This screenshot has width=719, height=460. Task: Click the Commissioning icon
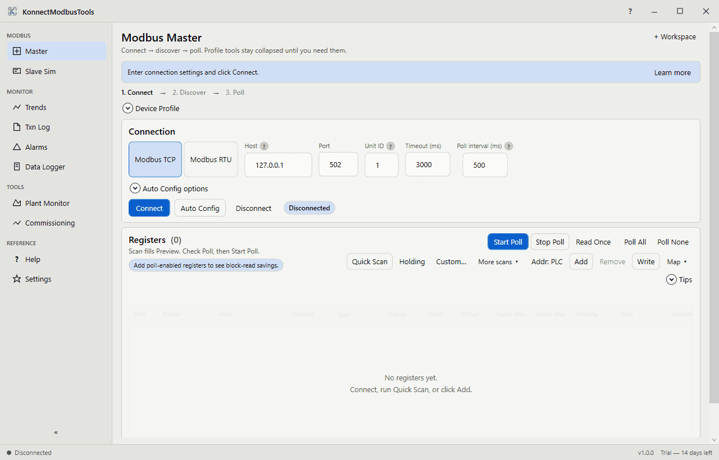[17, 223]
